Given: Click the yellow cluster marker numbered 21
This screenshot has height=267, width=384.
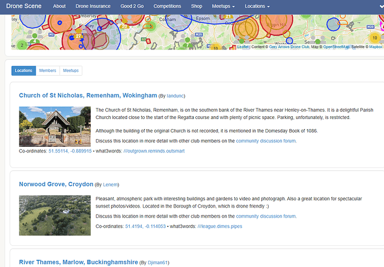Looking at the screenshot, I should [x=228, y=16].
